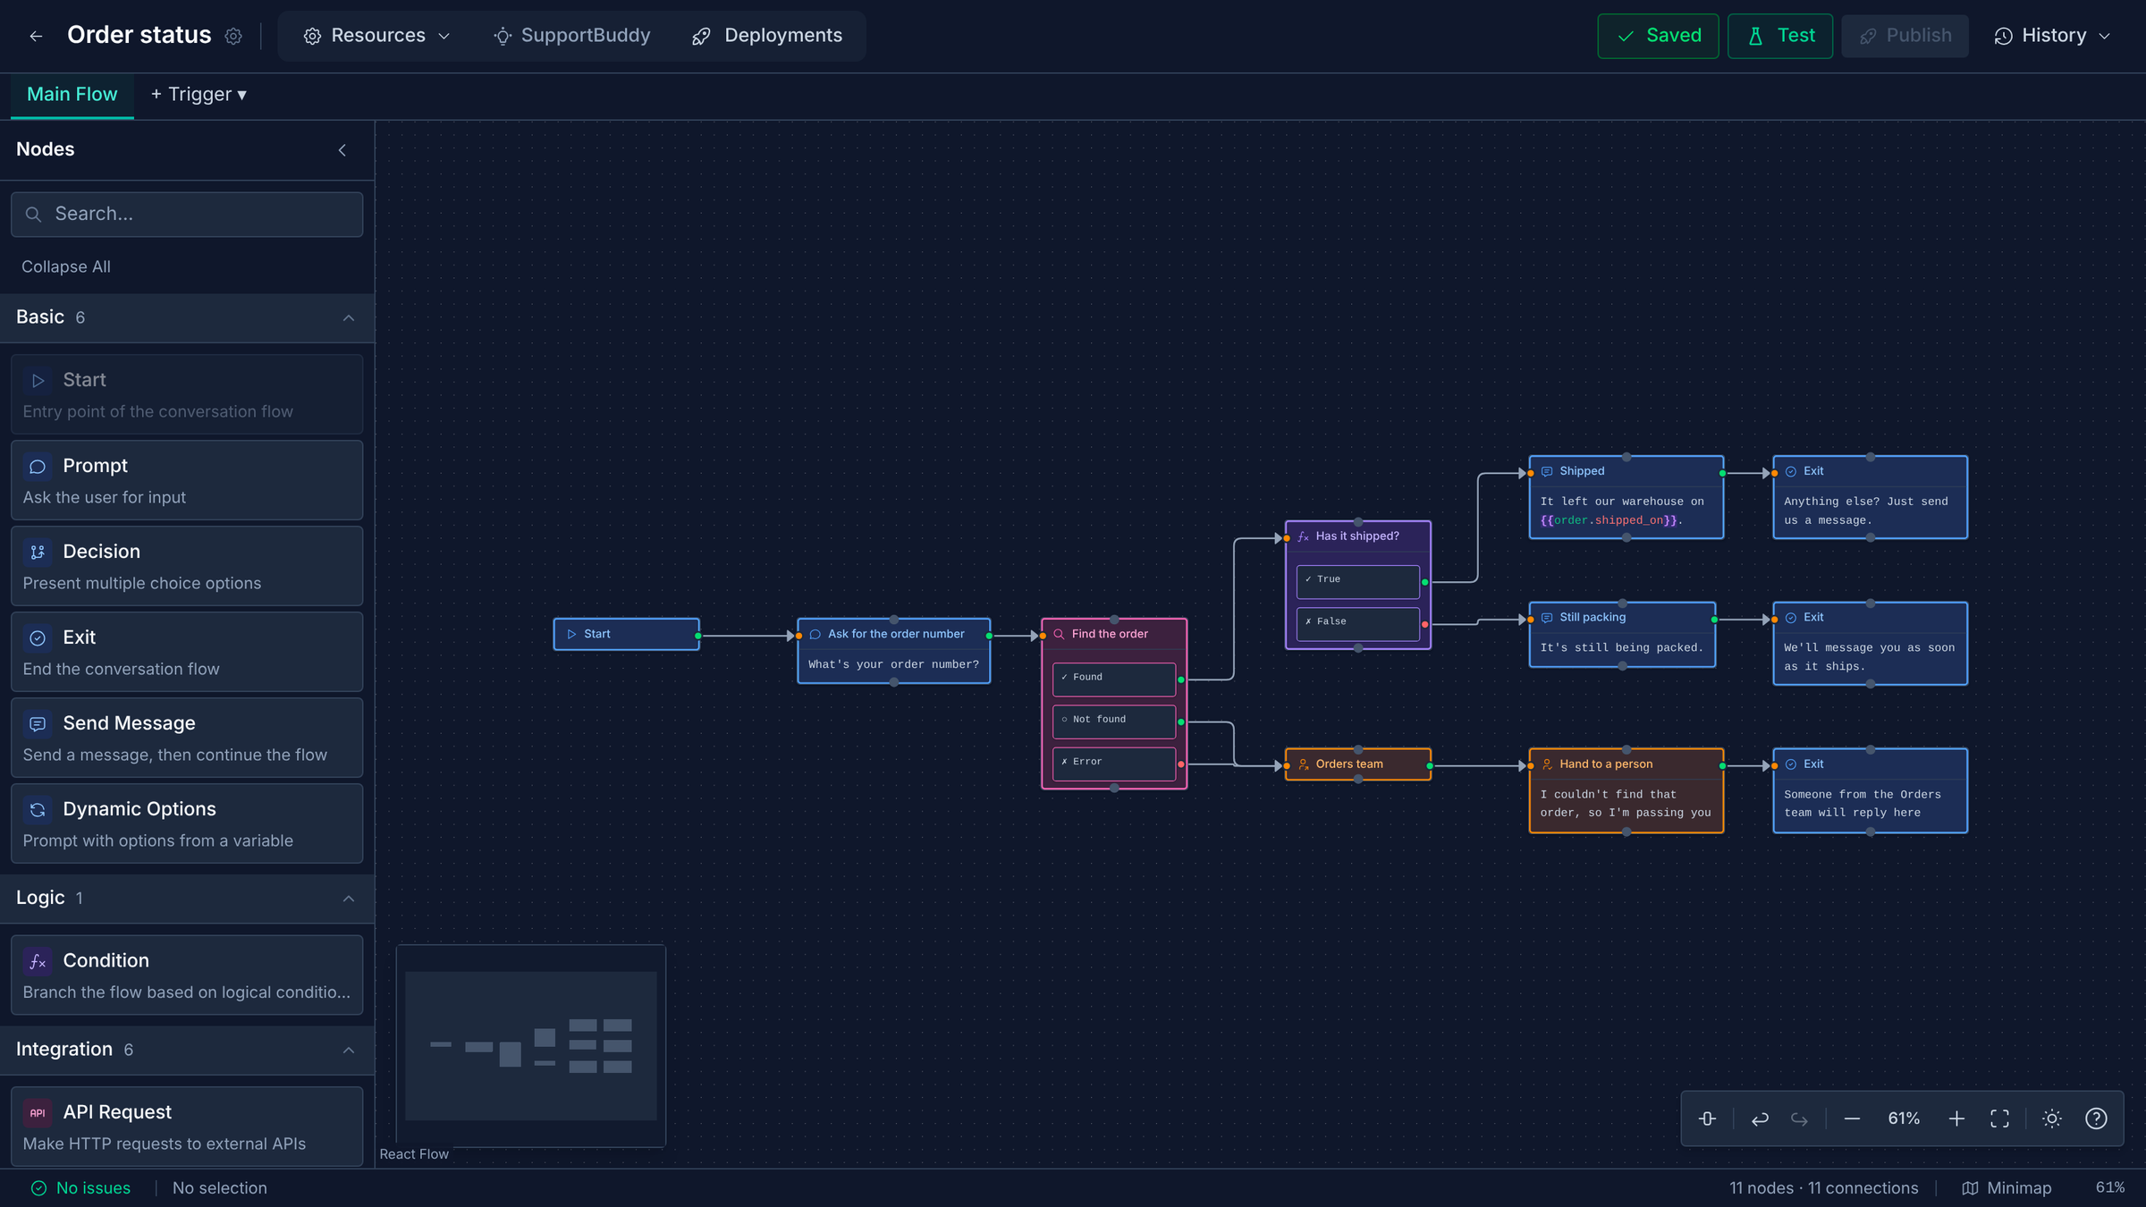Open the Deployments menu item
Screen dimensions: 2146x1207
coord(767,36)
